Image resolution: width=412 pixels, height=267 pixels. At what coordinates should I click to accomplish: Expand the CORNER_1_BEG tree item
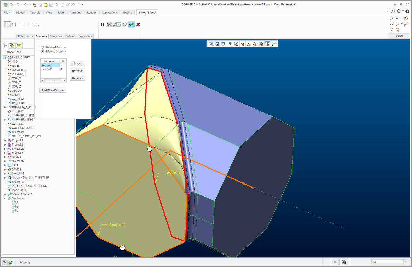(5, 107)
